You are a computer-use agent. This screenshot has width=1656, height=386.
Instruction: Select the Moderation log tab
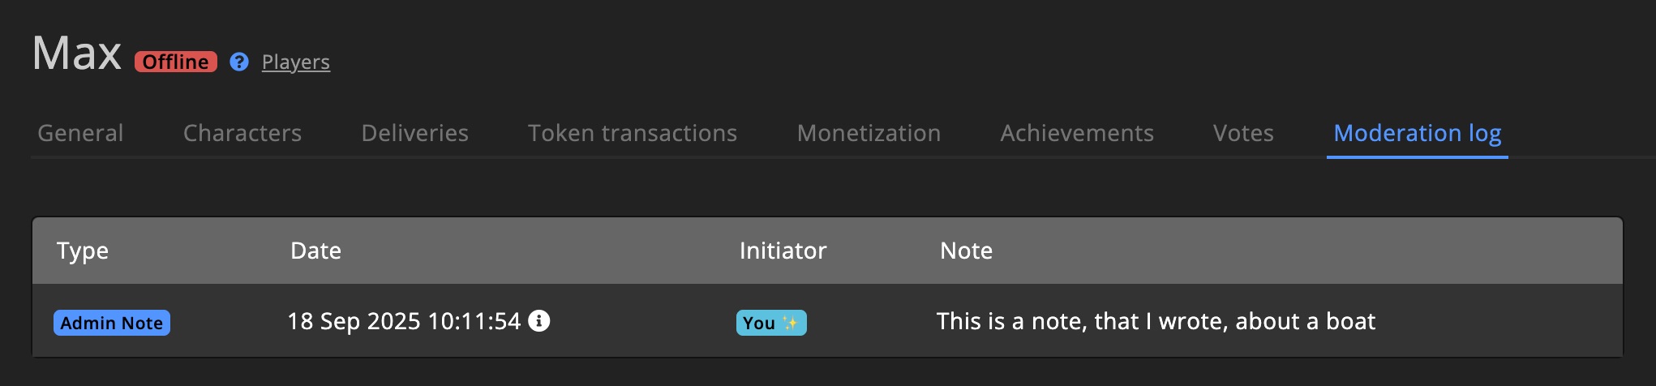pos(1417,133)
